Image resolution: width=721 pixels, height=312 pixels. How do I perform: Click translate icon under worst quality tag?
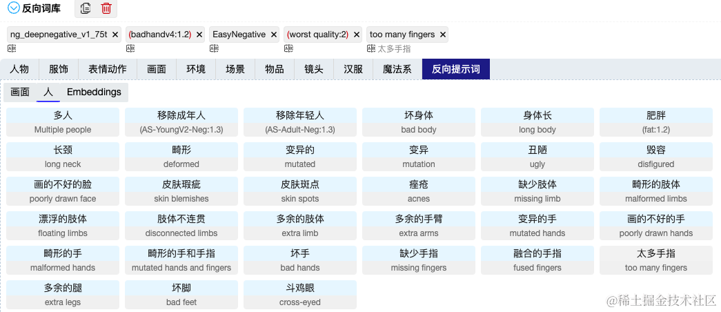pyautogui.click(x=288, y=48)
